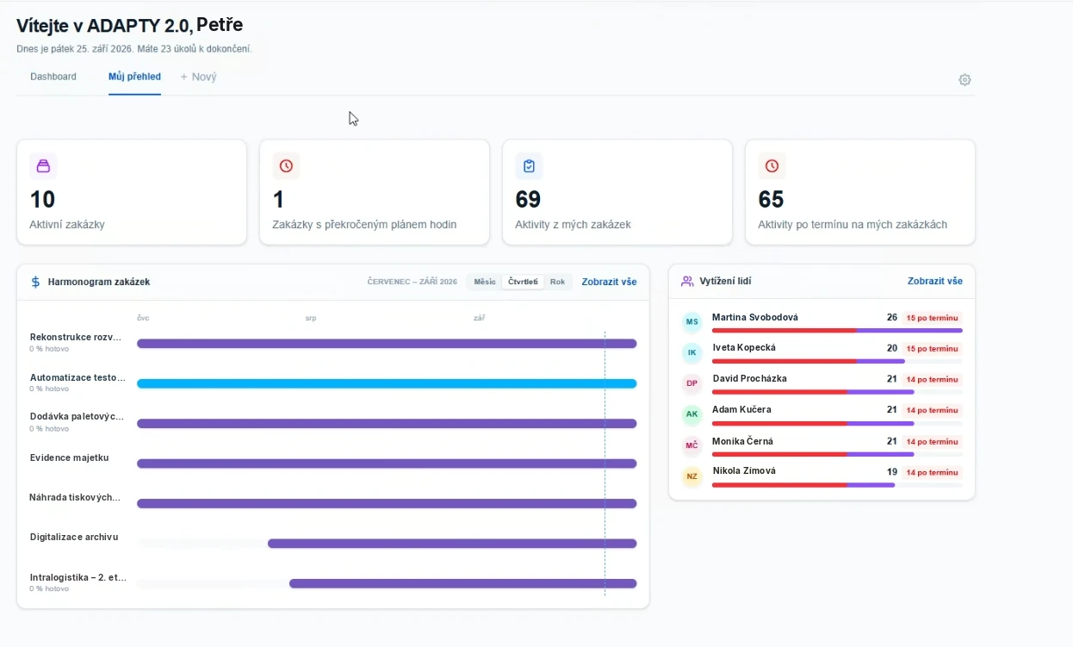Screen dimensions: 1073x647
Task: Open Zobrazit vše in Vytížení lidí
Action: (x=935, y=281)
